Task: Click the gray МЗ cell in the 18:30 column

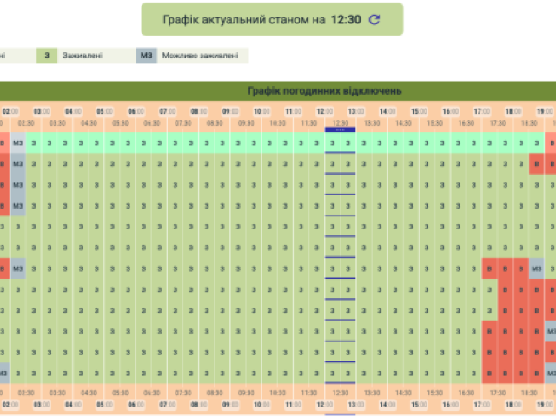Action: (x=537, y=268)
